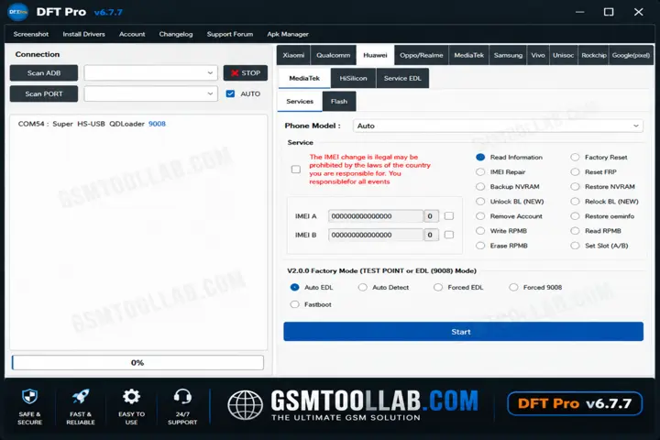
Task: Choose Auto Detect factory mode
Action: tap(362, 287)
